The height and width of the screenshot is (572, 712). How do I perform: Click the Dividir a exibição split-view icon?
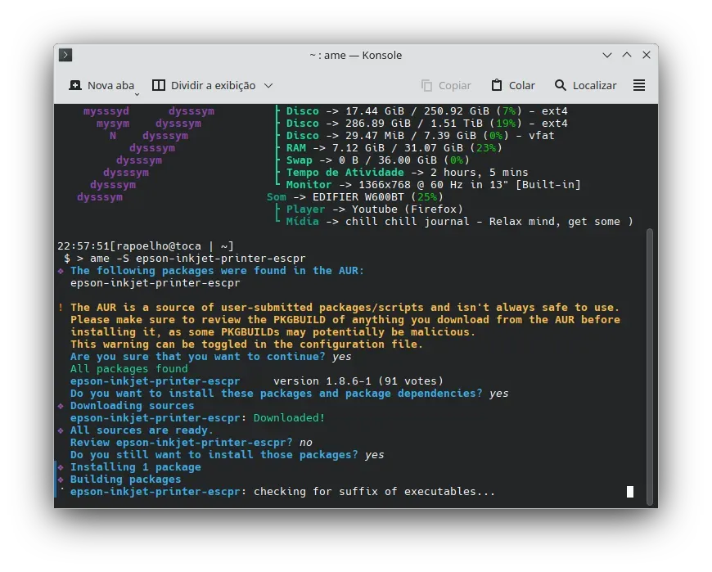(x=159, y=85)
